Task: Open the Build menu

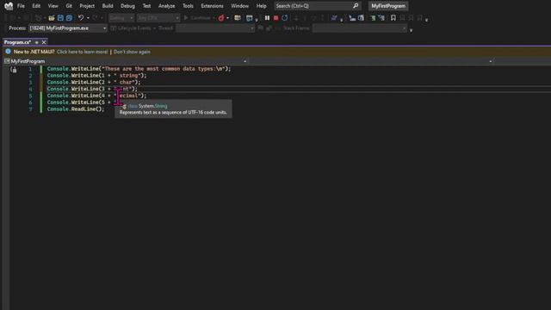Action: coord(108,6)
